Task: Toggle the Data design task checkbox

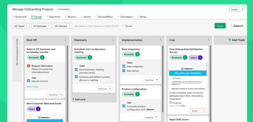Action: pyautogui.click(x=124, y=71)
